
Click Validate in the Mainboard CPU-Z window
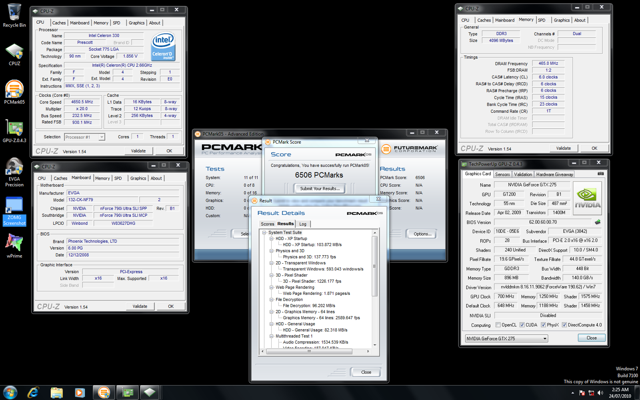140,306
